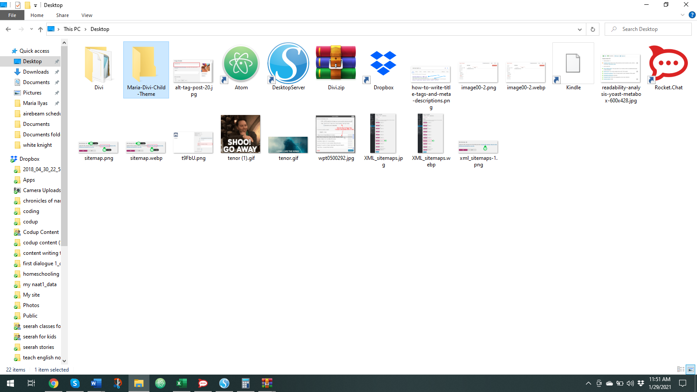Image resolution: width=697 pixels, height=392 pixels.
Task: Select the alt-tag-post-20.jpg thumbnail
Action: coord(193,71)
